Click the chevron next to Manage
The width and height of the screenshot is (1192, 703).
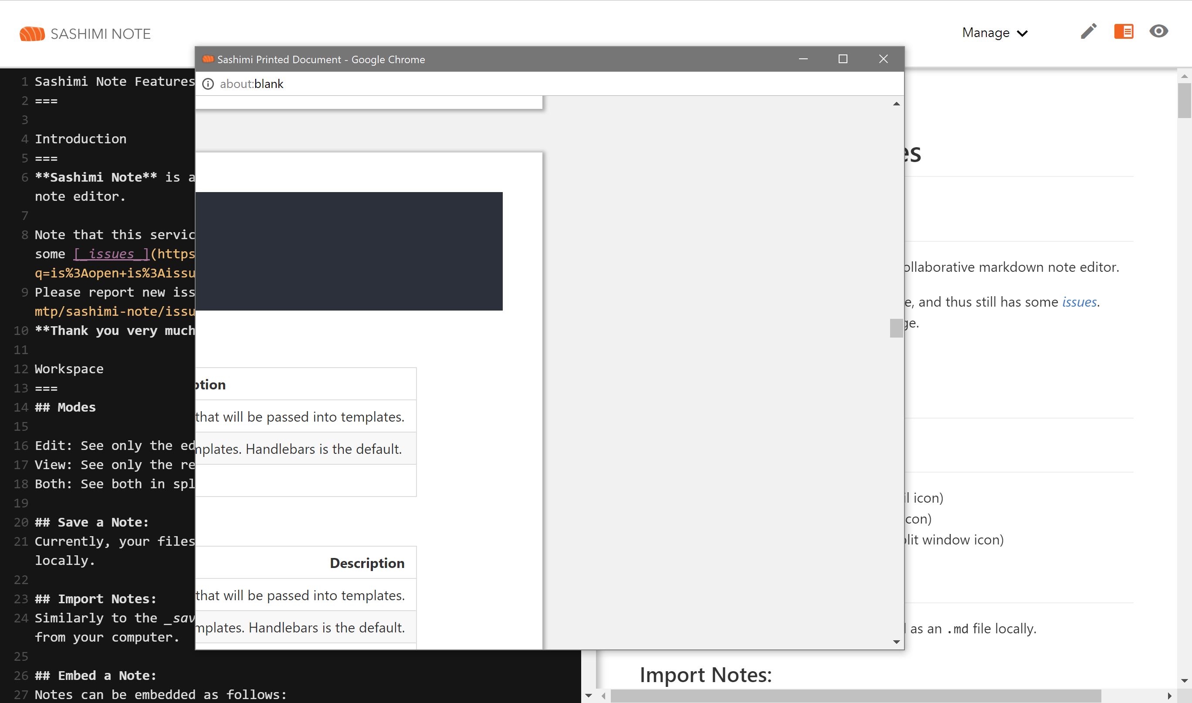(x=1023, y=34)
